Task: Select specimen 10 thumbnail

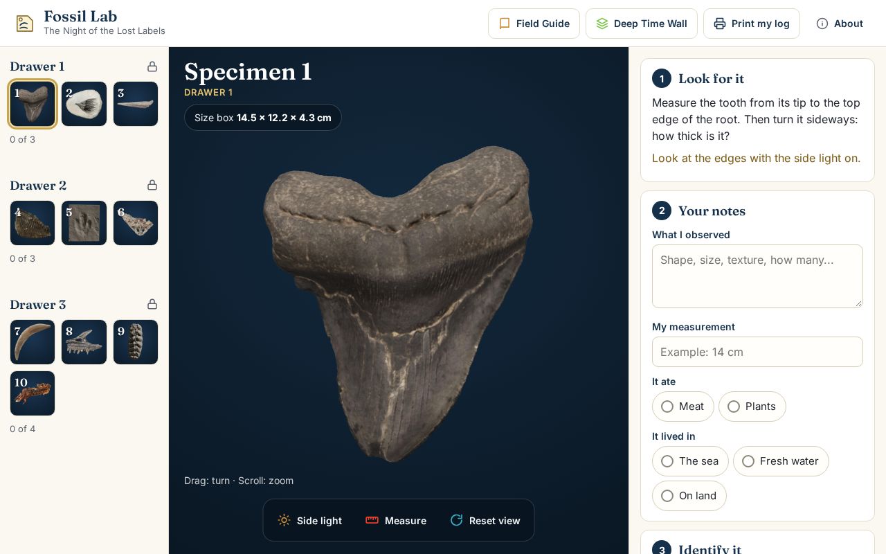Action: pos(33,393)
